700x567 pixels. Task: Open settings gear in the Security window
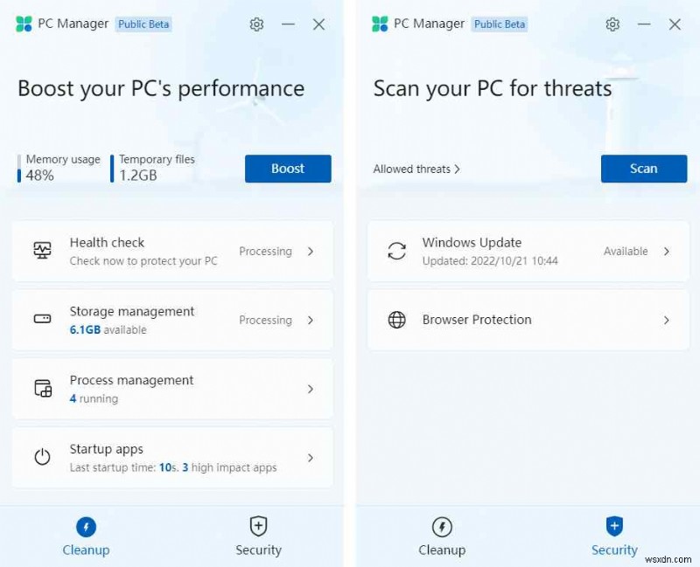(x=612, y=24)
